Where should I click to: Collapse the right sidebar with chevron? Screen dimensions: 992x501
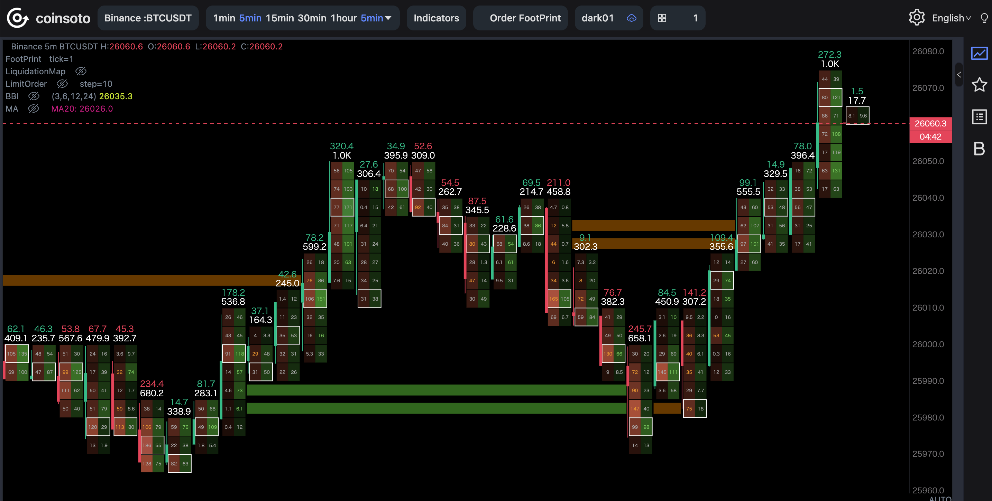(x=959, y=75)
